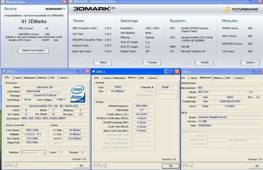Open Cache tab in middle CPU-Z window
The height and width of the screenshot is (170, 263).
coord(107,78)
